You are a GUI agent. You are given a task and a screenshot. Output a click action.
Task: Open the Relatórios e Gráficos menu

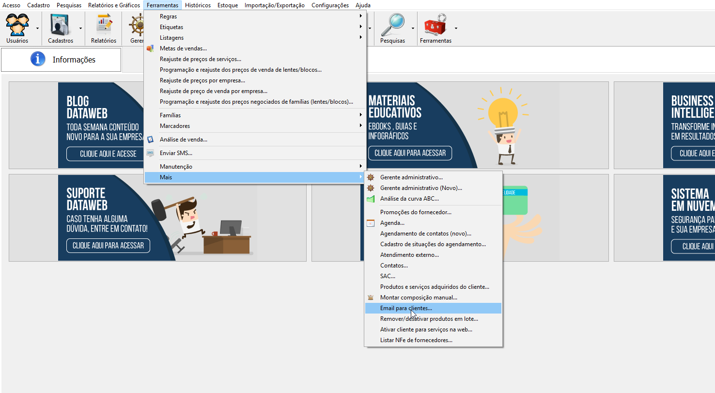114,5
